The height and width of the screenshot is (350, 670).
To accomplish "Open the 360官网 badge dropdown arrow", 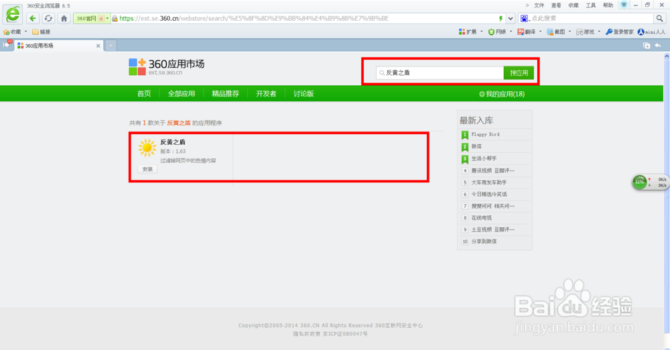I will coord(107,18).
